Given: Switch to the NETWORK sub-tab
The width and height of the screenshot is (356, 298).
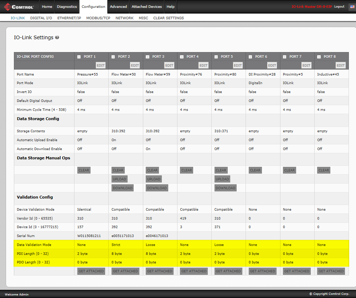Looking at the screenshot, I should point(124,18).
